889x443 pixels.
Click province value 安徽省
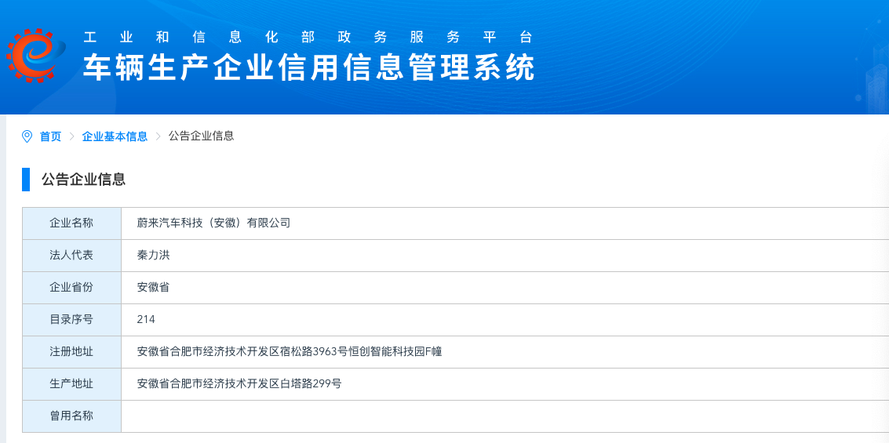153,288
